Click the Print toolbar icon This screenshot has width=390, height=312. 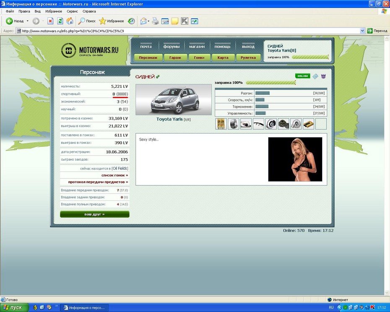[155, 21]
